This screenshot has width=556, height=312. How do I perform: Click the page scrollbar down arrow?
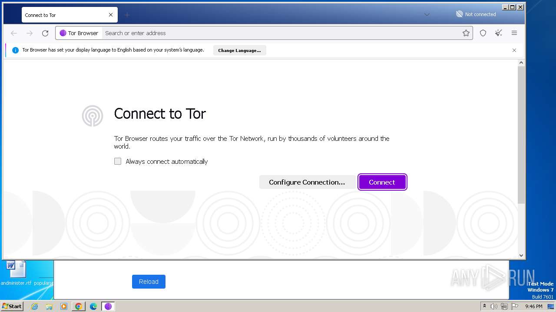point(521,256)
